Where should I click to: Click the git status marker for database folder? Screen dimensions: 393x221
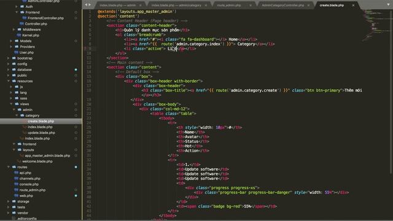pos(76,69)
